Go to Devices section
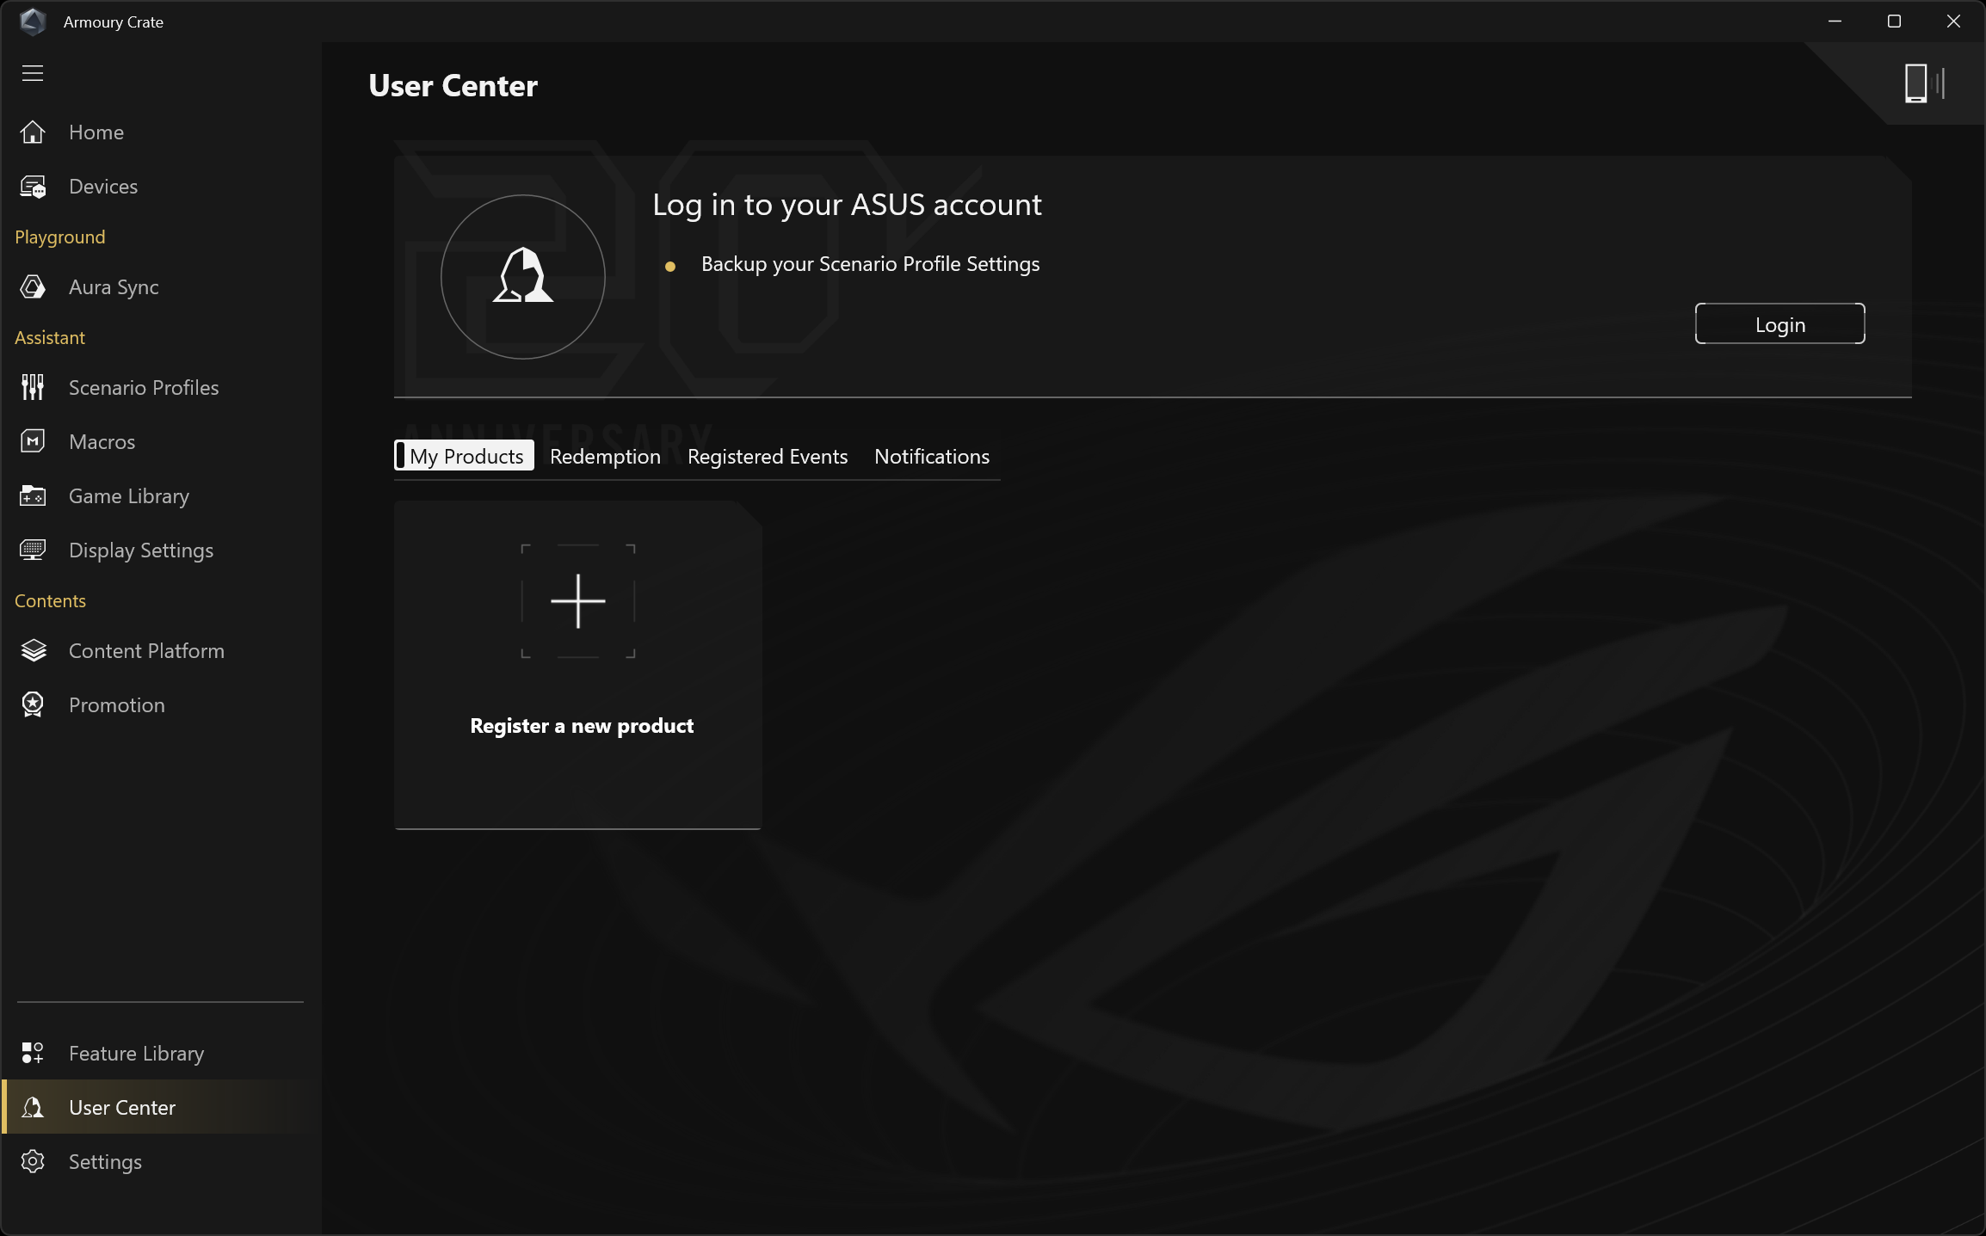Viewport: 1986px width, 1236px height. point(161,187)
